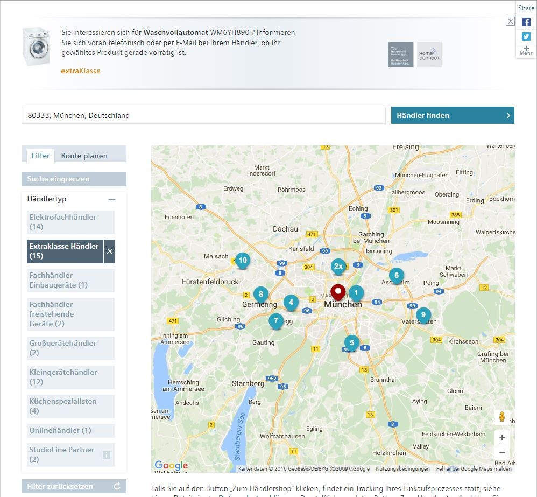This screenshot has height=497, width=537.
Task: Toggle the Extraklasse Händler (15) filter
Action: click(x=65, y=251)
